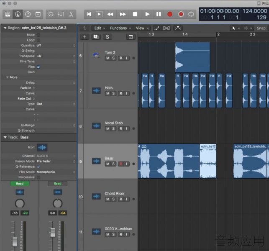Collapse the Track Bass inspector triangle
Screen dimensions: 269x251
coord(5,137)
